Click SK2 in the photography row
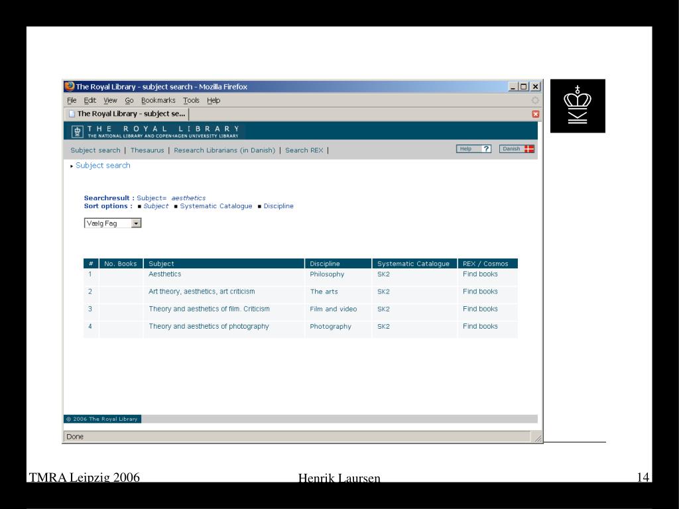679x509 pixels. coord(383,326)
